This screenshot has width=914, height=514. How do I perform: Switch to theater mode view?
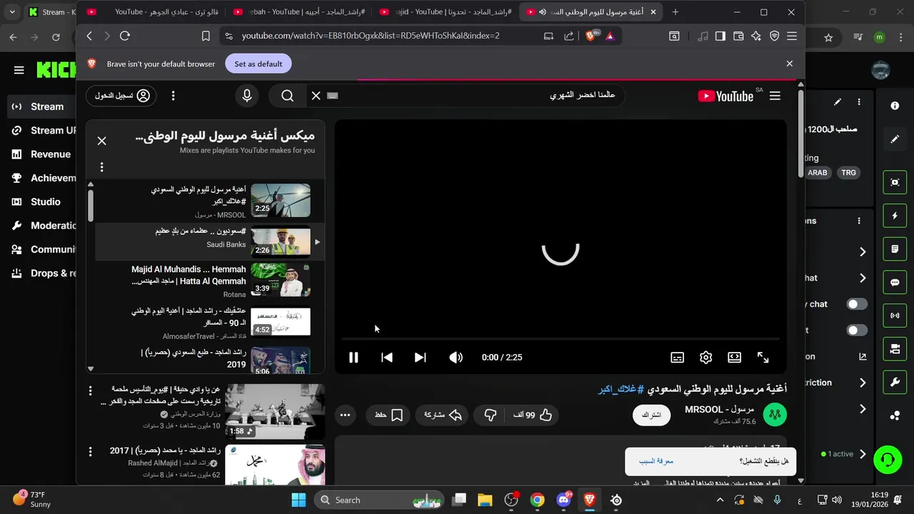[x=734, y=358]
